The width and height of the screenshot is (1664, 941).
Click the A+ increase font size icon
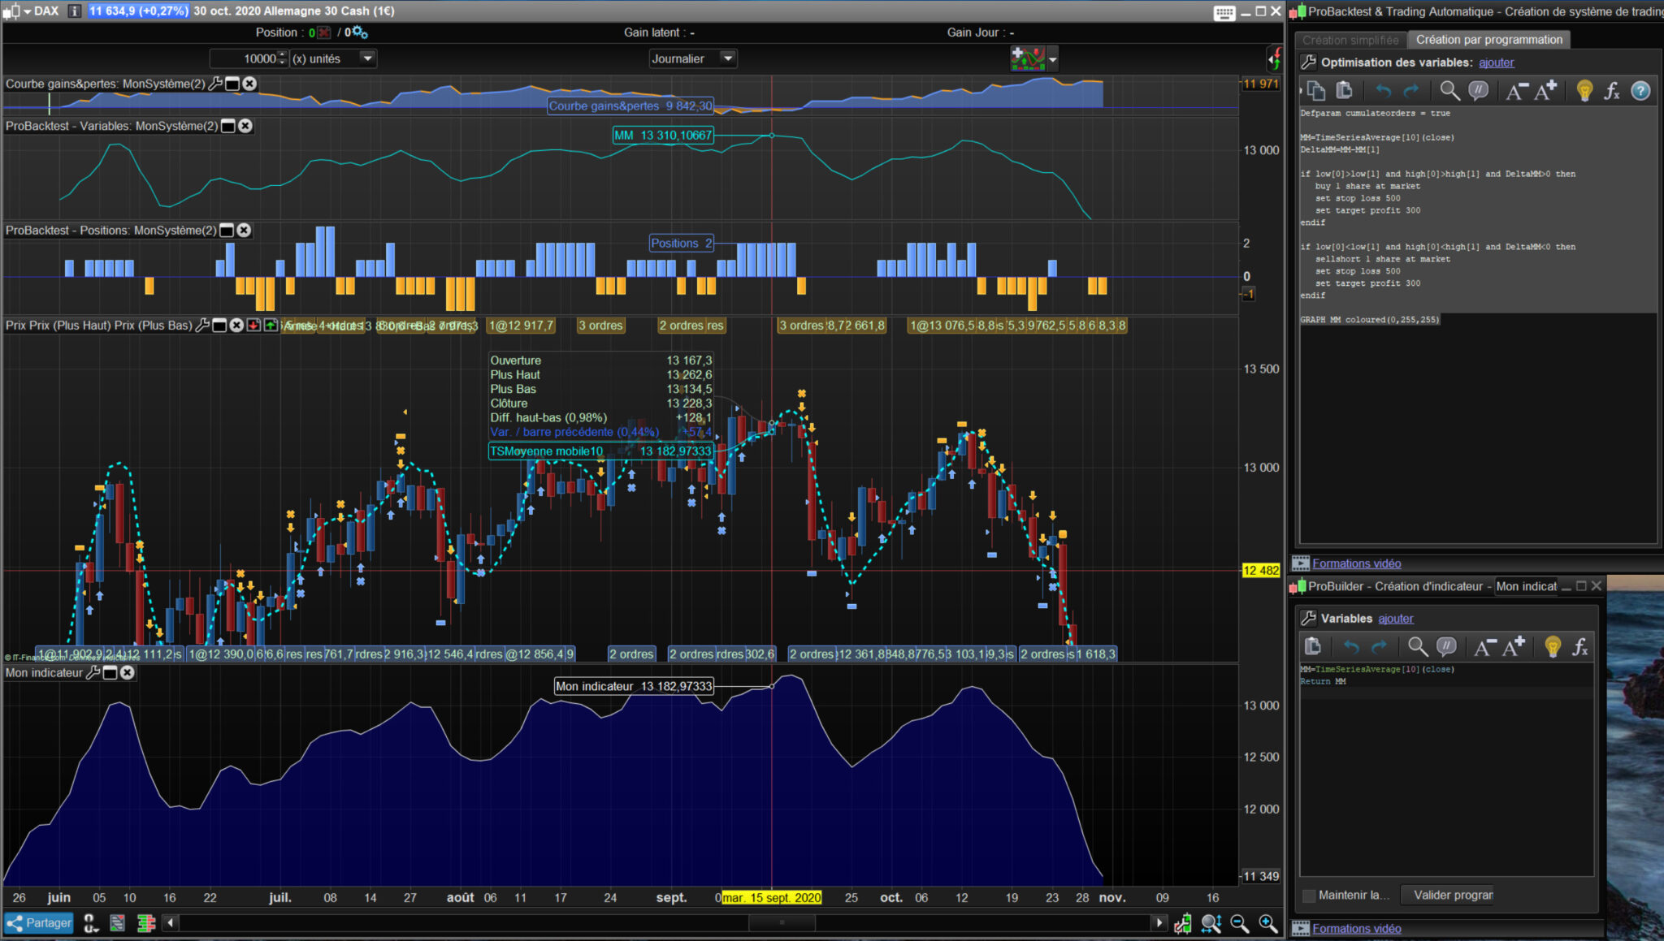click(x=1545, y=91)
